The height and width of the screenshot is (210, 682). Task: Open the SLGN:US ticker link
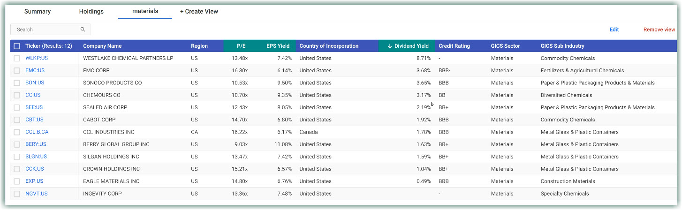coord(36,157)
